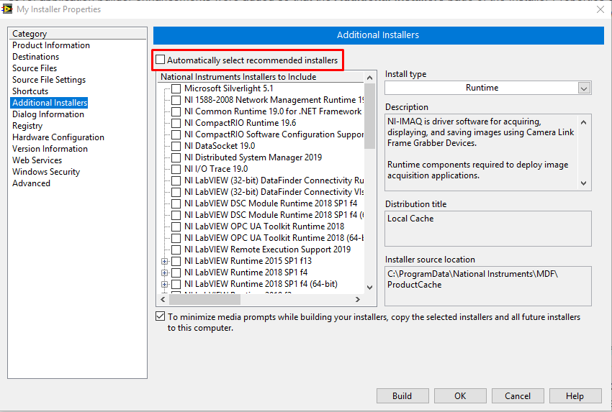Click installer list scroll left arrow
Image resolution: width=612 pixels, height=412 pixels.
(163, 299)
